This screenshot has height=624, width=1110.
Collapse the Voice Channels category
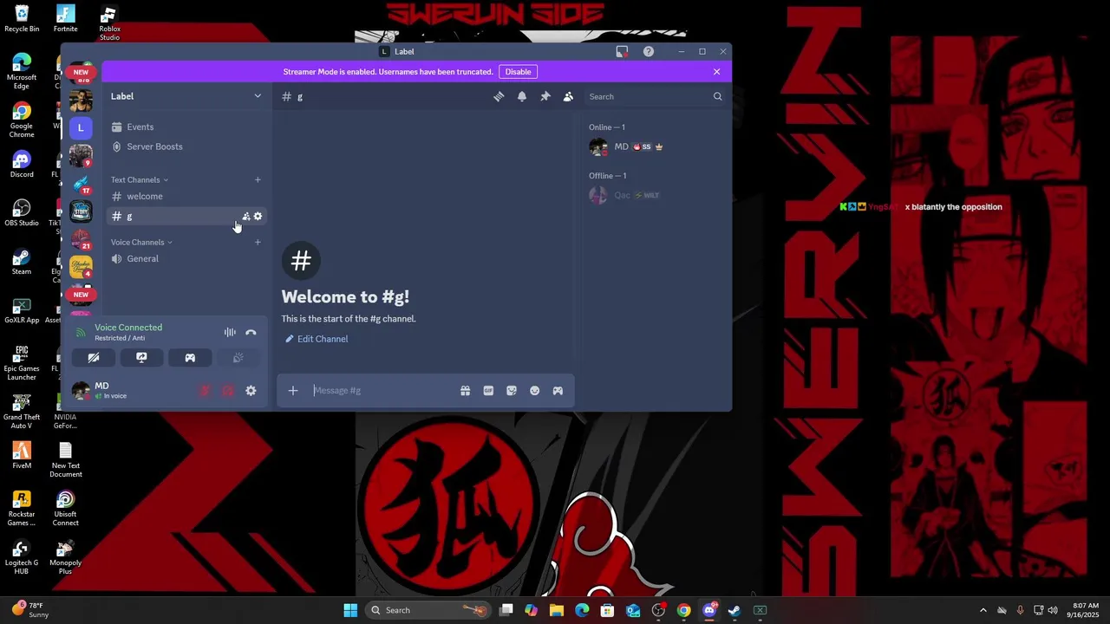click(141, 242)
